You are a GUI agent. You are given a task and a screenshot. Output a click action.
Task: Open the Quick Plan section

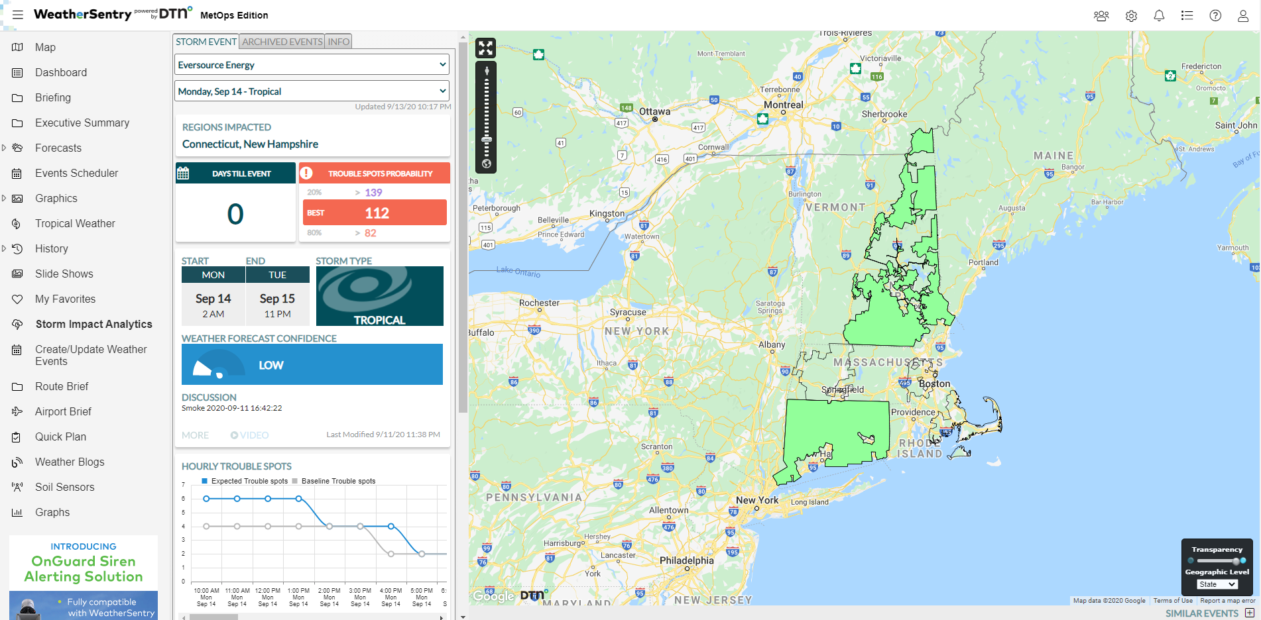click(x=59, y=437)
